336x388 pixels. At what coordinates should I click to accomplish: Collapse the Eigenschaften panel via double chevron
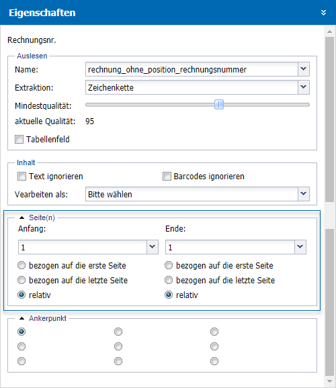coord(323,13)
